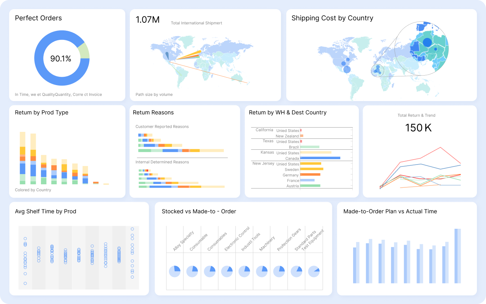The height and width of the screenshot is (304, 486).
Task: Click the "Total Return & Trend" label
Action: point(417,116)
